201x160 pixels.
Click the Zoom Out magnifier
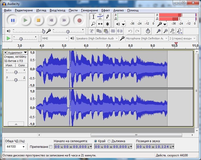(166, 31)
